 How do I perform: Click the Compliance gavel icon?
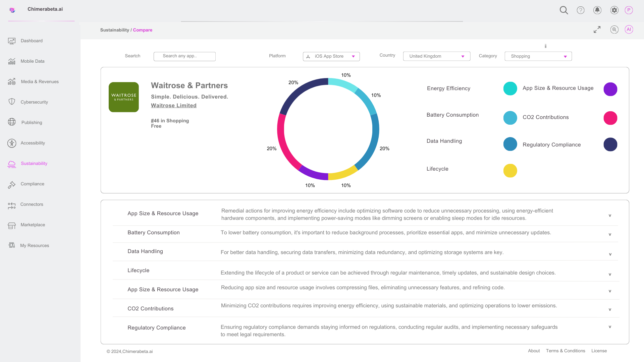point(12,184)
